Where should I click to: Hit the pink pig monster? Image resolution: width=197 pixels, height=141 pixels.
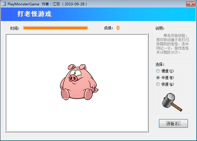click(x=79, y=82)
